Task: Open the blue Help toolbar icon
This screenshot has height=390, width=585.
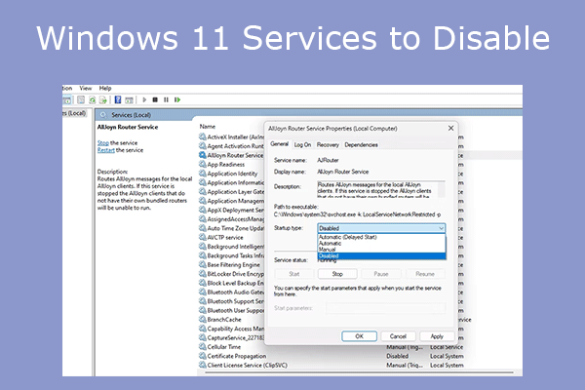Action: [118, 100]
